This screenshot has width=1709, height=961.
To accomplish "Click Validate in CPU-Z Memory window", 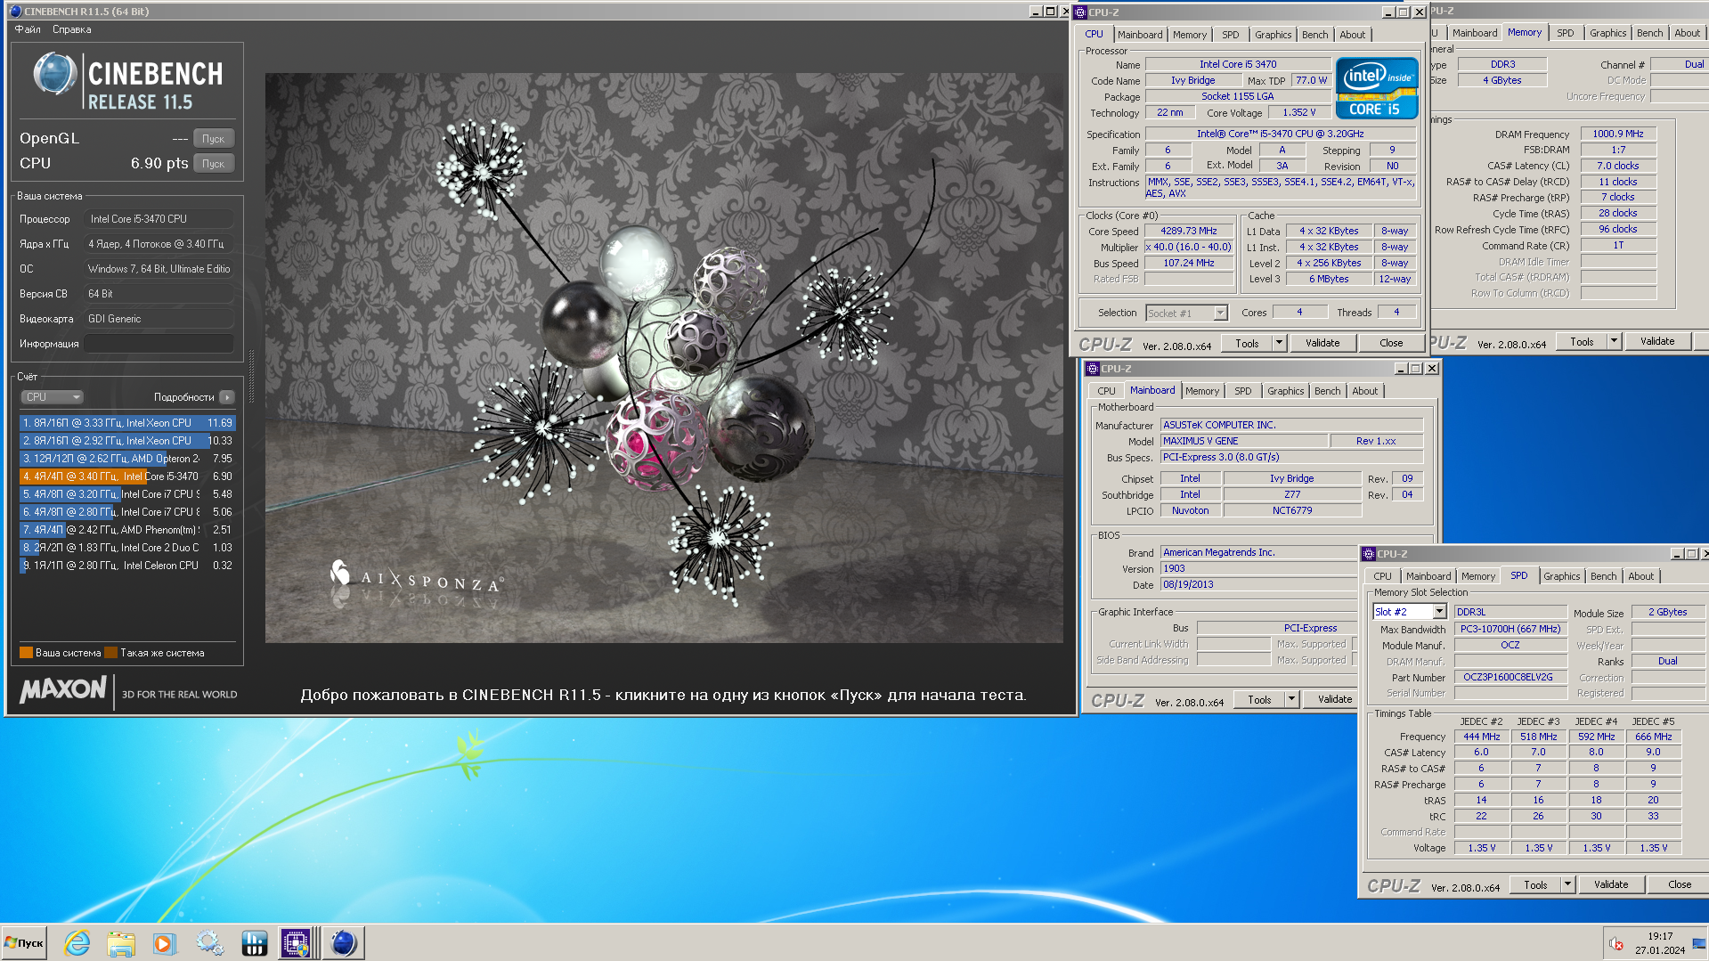I will point(1657,341).
